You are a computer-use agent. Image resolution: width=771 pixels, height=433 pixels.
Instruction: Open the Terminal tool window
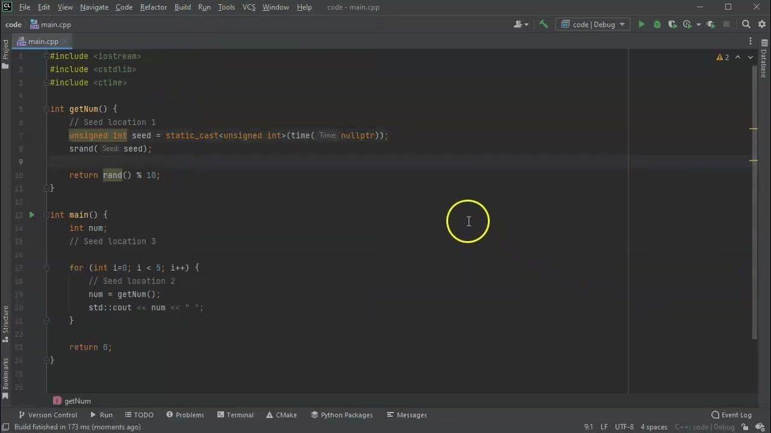click(236, 415)
